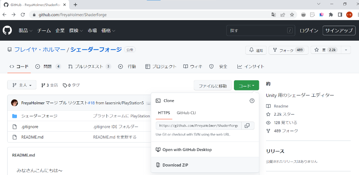The height and width of the screenshot is (175, 359).
Task: Click the リリース heading link
Action: tap(275, 151)
